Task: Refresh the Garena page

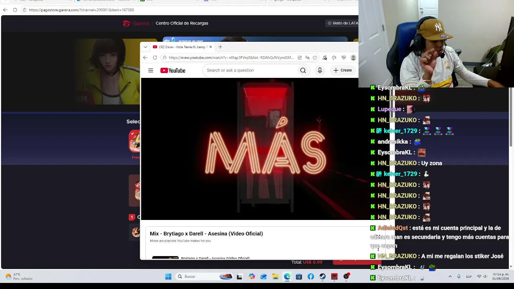Action: (x=15, y=10)
